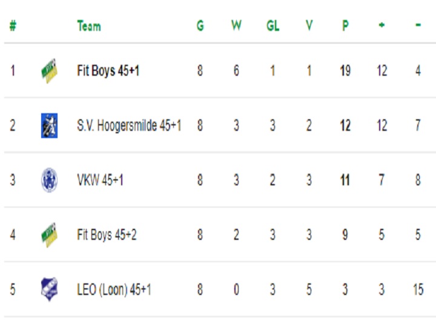Viewport: 436px width, 327px height.
Task: Click the W column header
Action: [236, 26]
